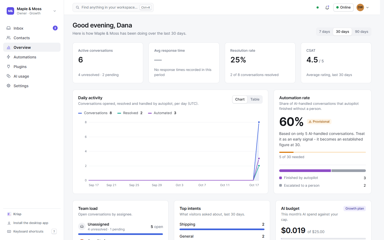Show Daily activity as Table
This screenshot has width=384, height=240.
point(255,99)
